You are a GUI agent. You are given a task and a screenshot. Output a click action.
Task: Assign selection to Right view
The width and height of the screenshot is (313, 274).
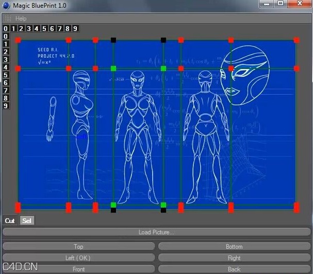(234, 258)
